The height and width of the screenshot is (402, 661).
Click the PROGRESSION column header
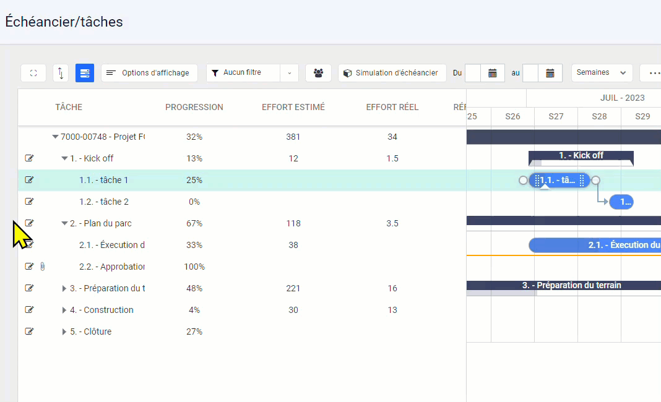pyautogui.click(x=194, y=107)
